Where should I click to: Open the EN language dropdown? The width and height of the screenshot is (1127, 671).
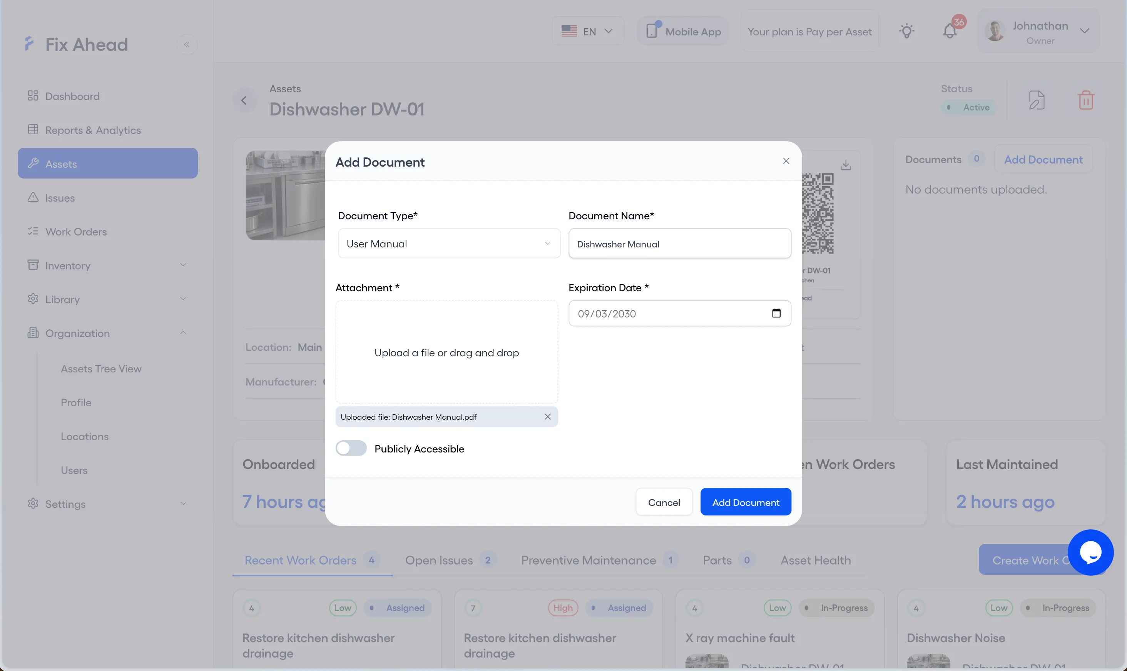click(588, 31)
